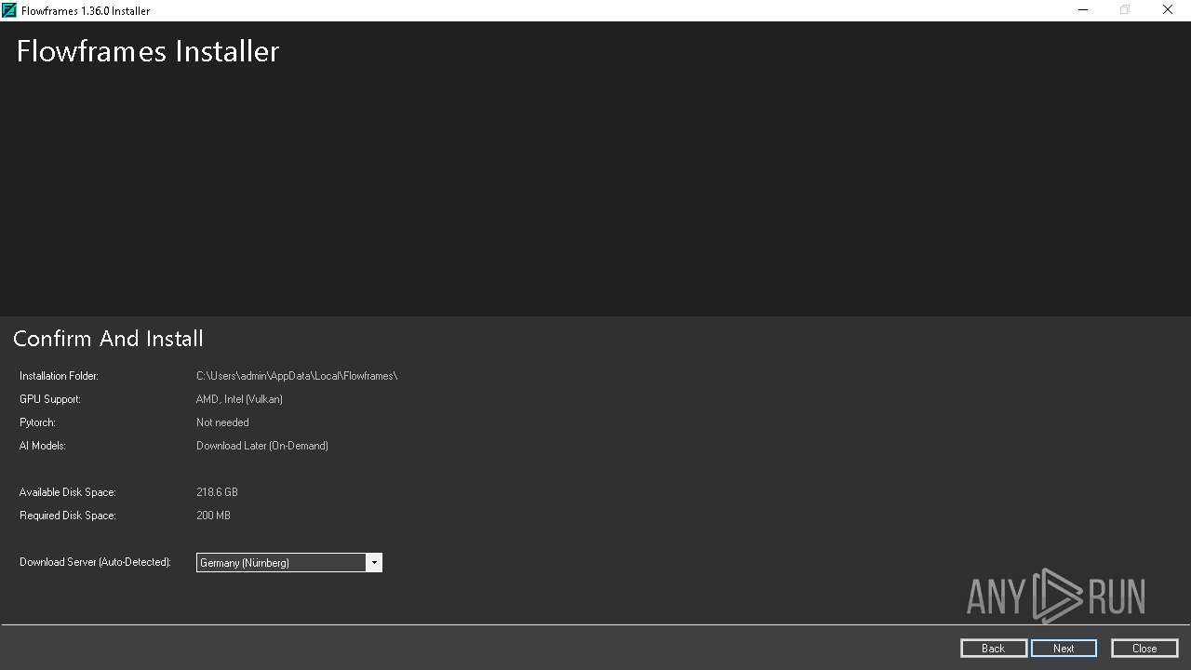This screenshot has width=1191, height=670.
Task: Click the '218.6 GB' available space value
Action: click(217, 492)
